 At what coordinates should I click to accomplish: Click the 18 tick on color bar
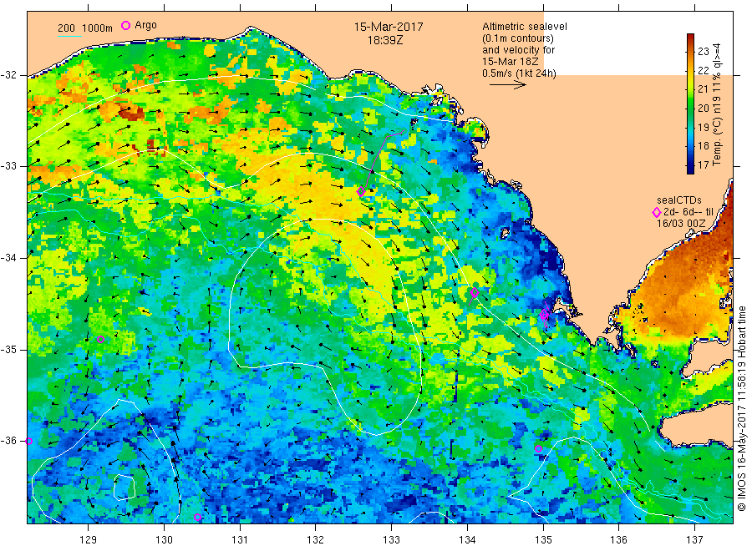point(703,146)
